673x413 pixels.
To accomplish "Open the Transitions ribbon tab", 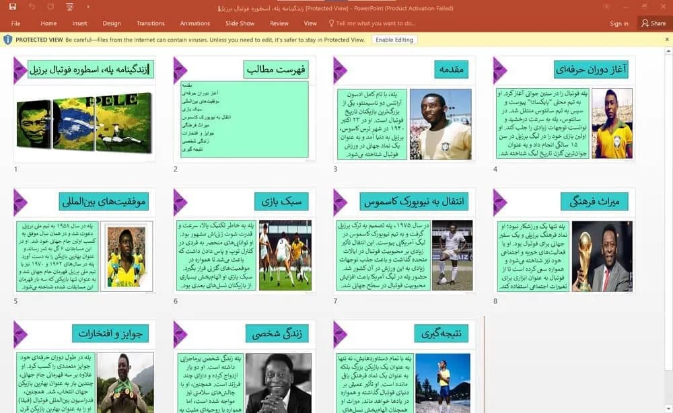I will click(151, 24).
